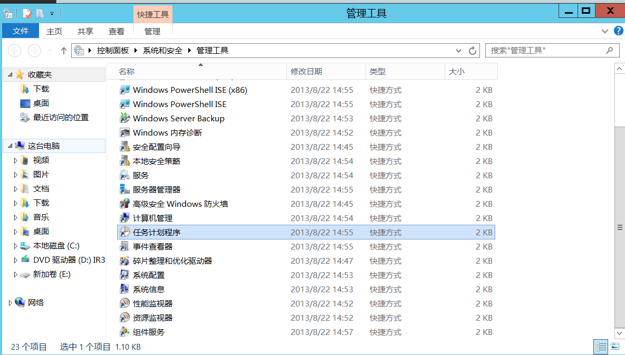
Task: Click the 组件服务 icon
Action: coord(125,332)
